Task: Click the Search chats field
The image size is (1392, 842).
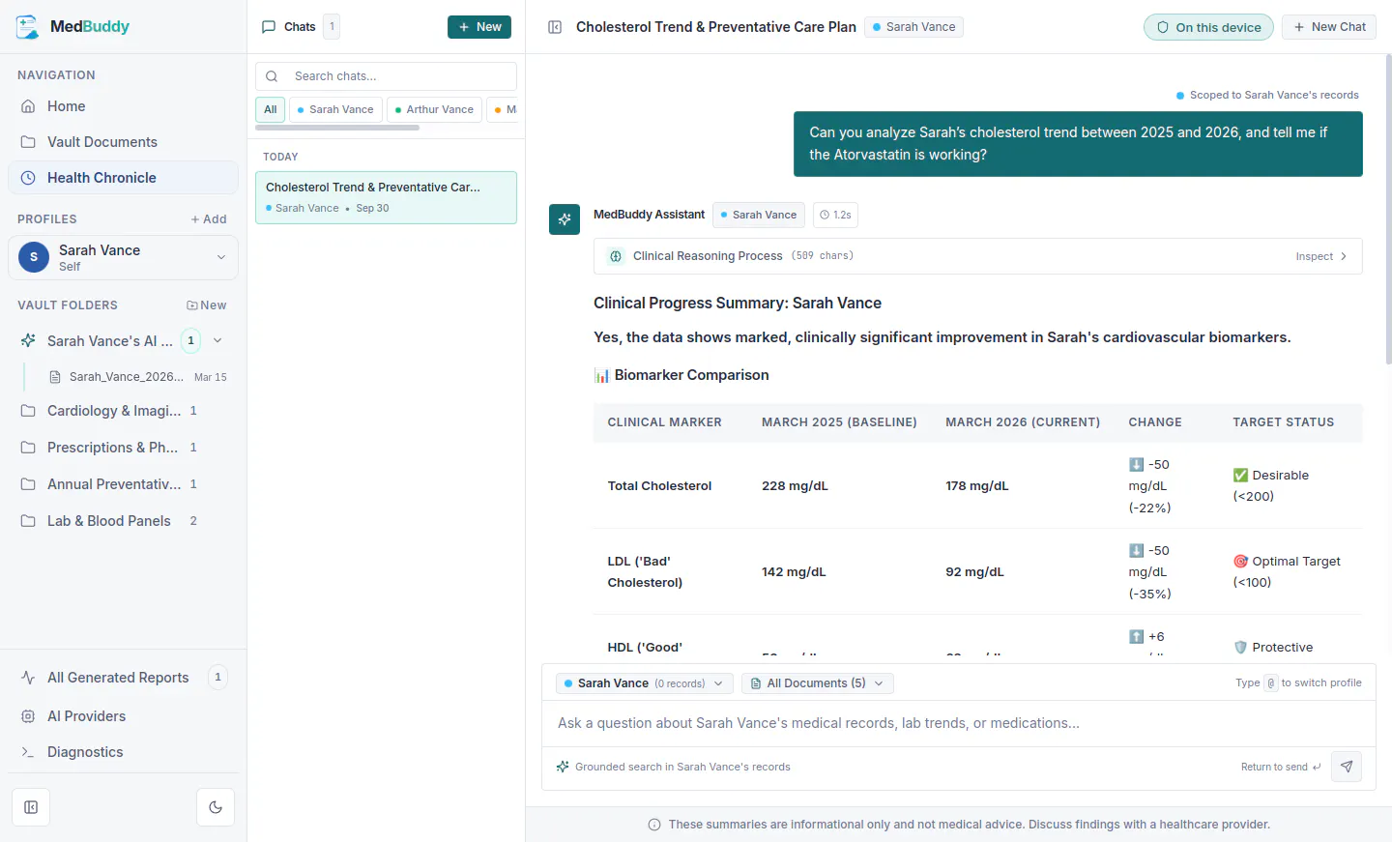Action: [386, 76]
